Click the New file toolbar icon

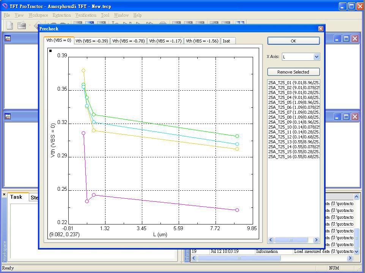(9, 25)
